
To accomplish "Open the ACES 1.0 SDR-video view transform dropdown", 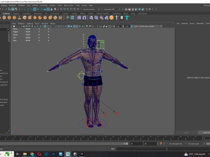I will [148, 26].
